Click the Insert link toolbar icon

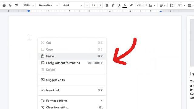(x=139, y=5)
